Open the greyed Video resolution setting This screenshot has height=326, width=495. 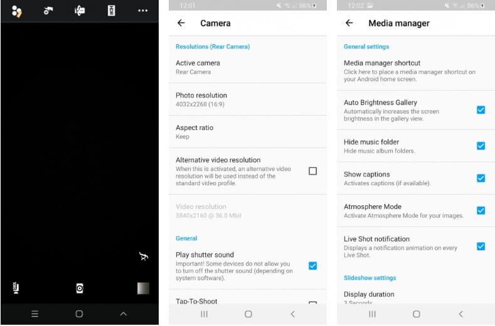click(248, 211)
